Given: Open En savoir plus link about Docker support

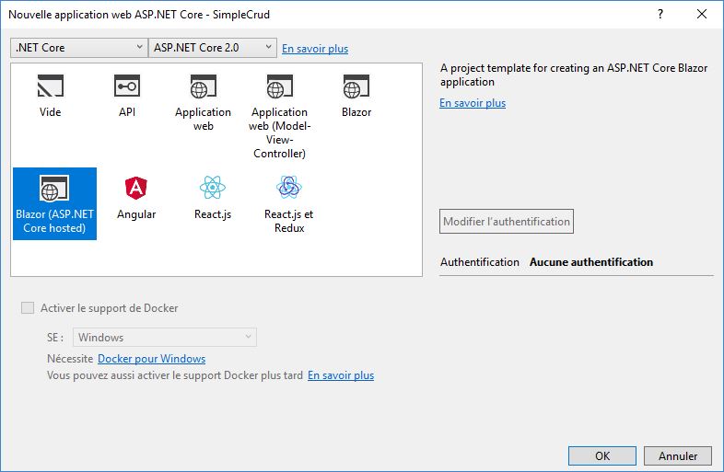Looking at the screenshot, I should click(x=341, y=375).
